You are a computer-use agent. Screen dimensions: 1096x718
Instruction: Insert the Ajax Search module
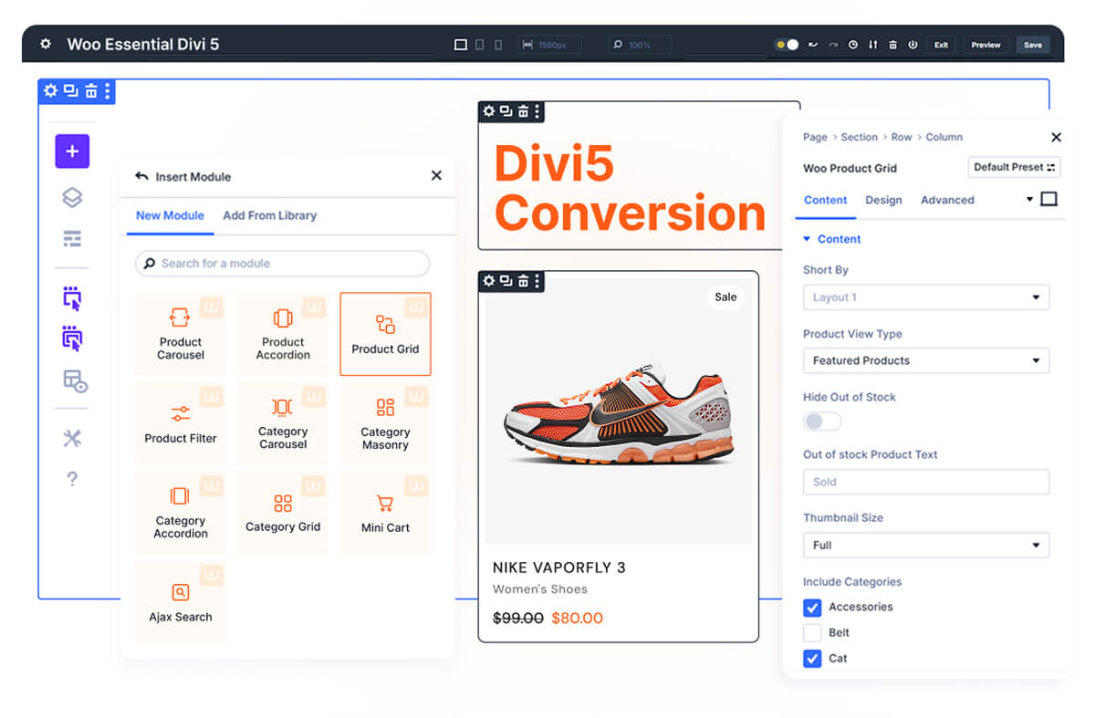pyautogui.click(x=181, y=602)
